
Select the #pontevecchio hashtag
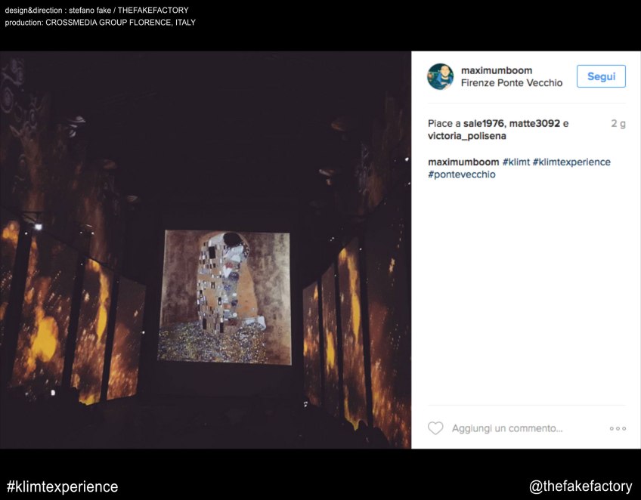(x=461, y=174)
